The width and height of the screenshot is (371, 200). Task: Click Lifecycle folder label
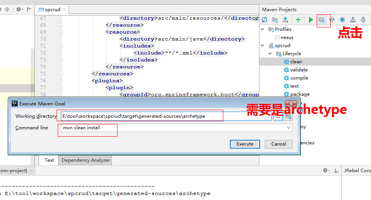[x=292, y=54]
